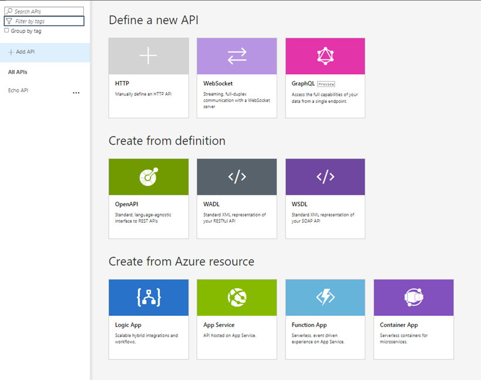The width and height of the screenshot is (481, 380).
Task: Open the Echo API ellipsis menu
Action: (x=76, y=92)
